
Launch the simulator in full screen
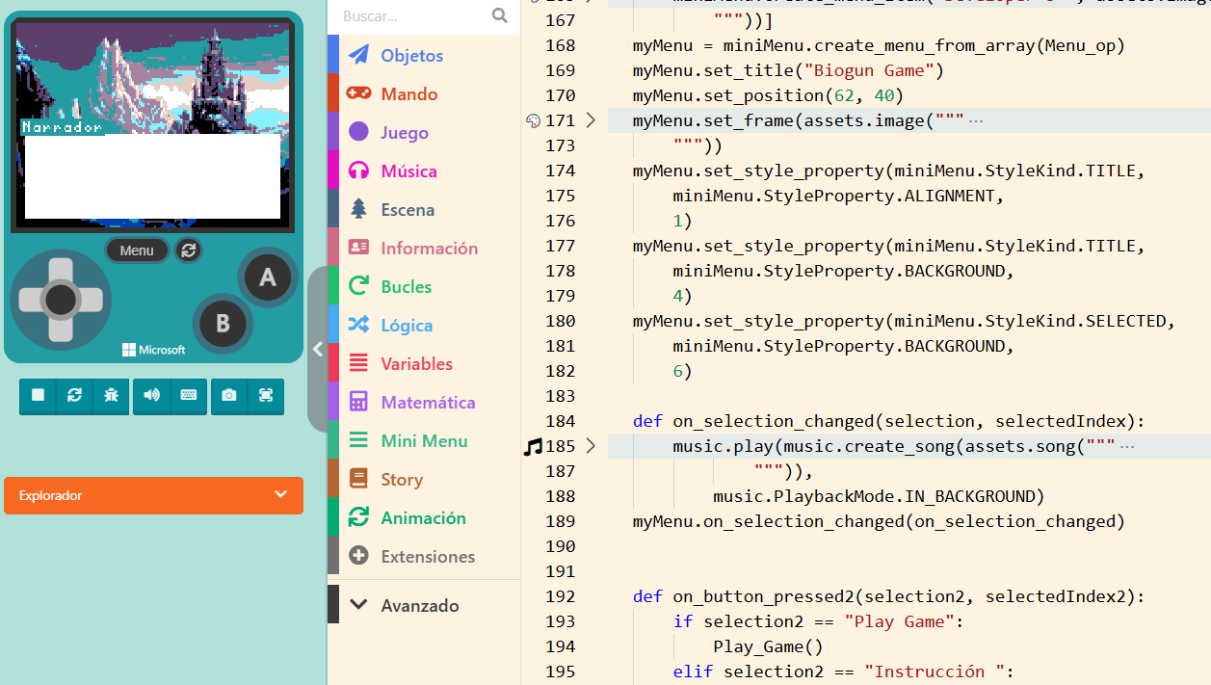(266, 396)
